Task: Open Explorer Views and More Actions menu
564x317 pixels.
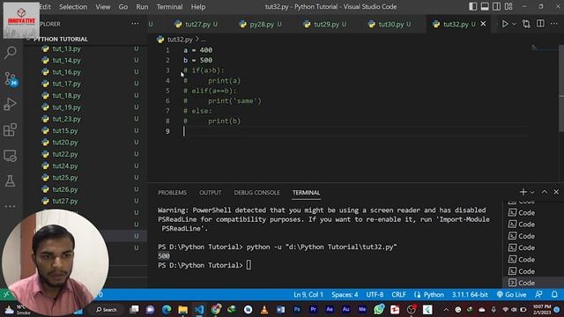Action: pyautogui.click(x=135, y=24)
